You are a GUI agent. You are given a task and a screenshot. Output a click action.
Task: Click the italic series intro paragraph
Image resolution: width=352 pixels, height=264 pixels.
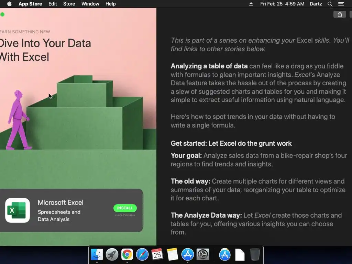coord(260,45)
